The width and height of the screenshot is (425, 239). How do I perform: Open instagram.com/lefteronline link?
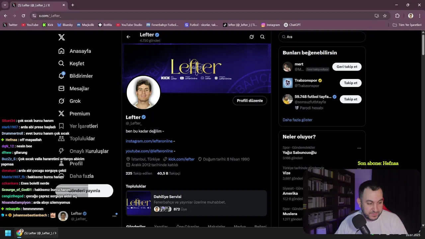click(149, 141)
